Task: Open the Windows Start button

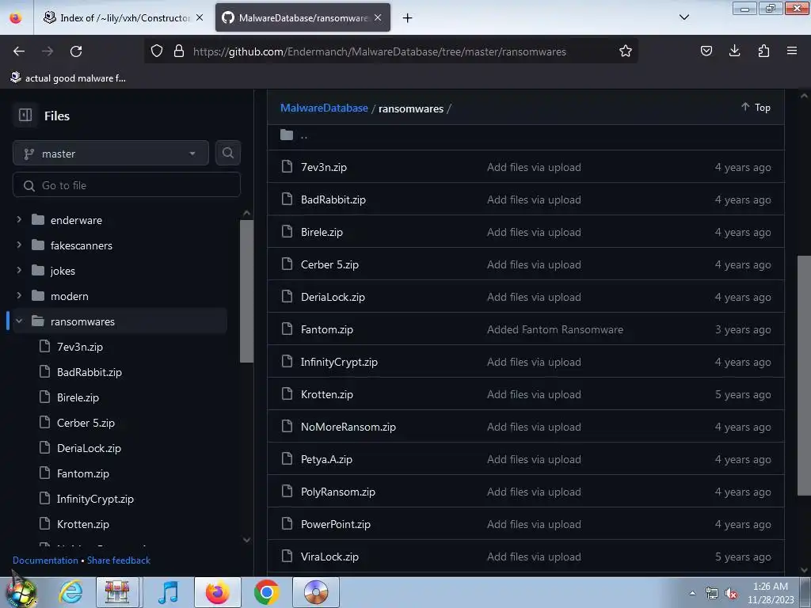Action: click(21, 592)
